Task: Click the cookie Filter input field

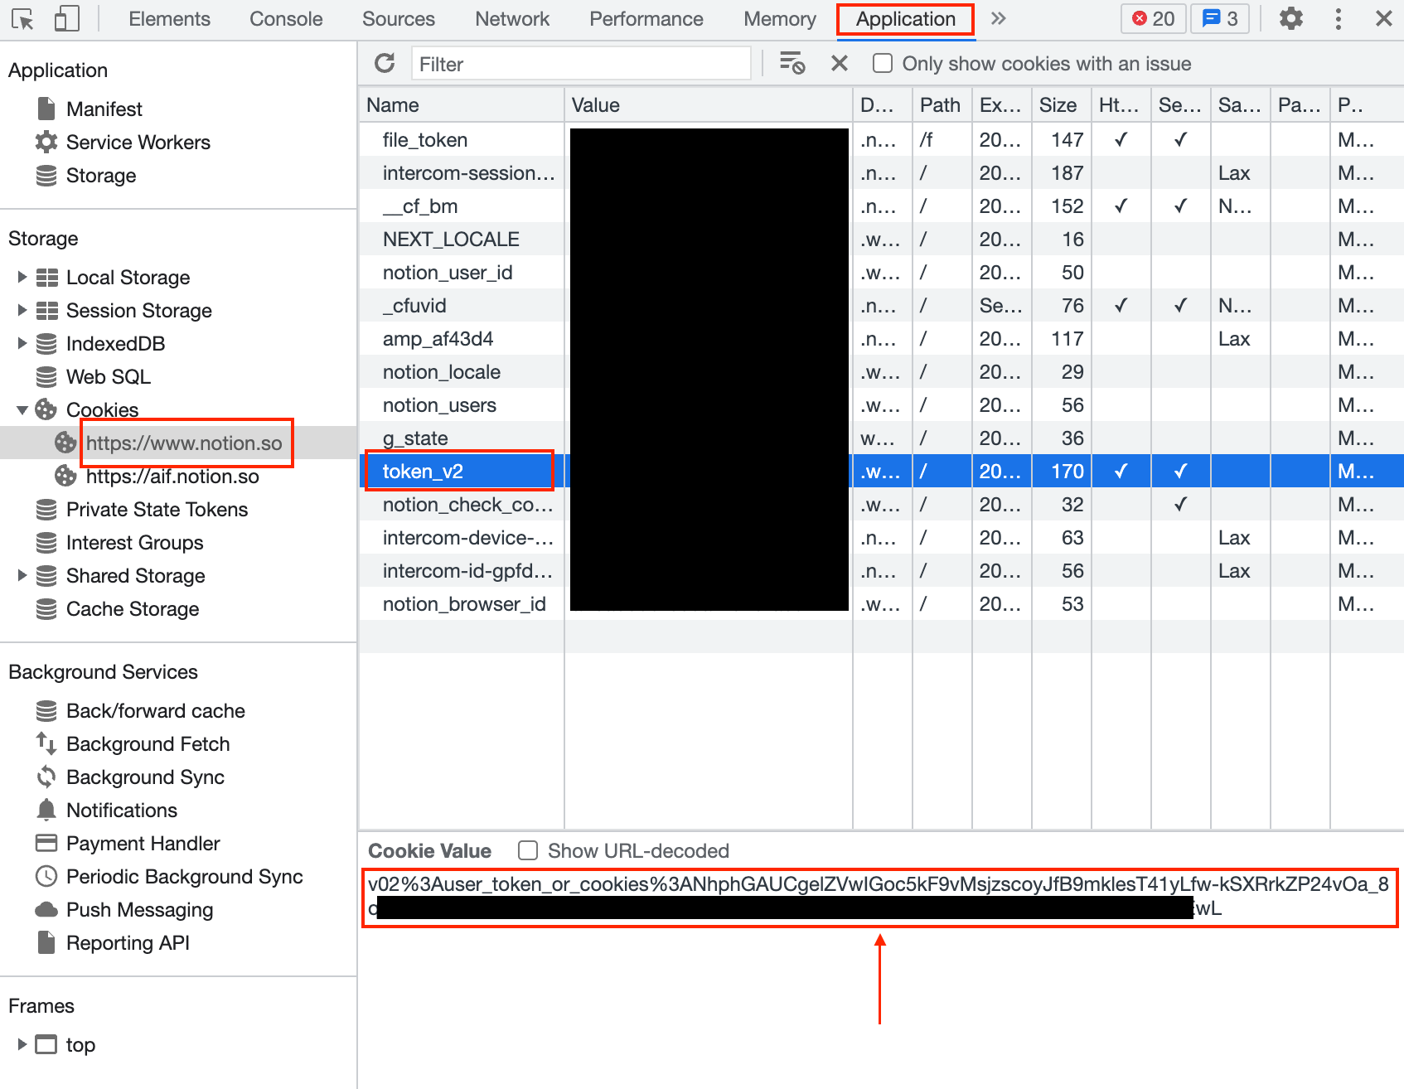Action: pos(580,64)
